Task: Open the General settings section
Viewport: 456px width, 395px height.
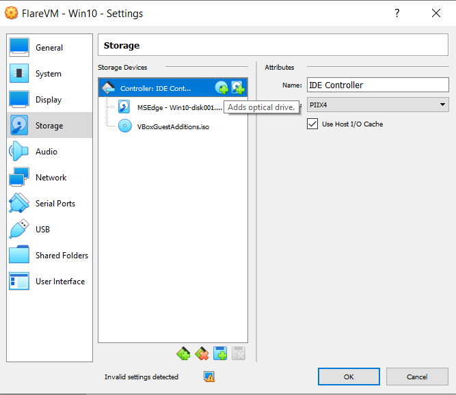Action: 49,48
